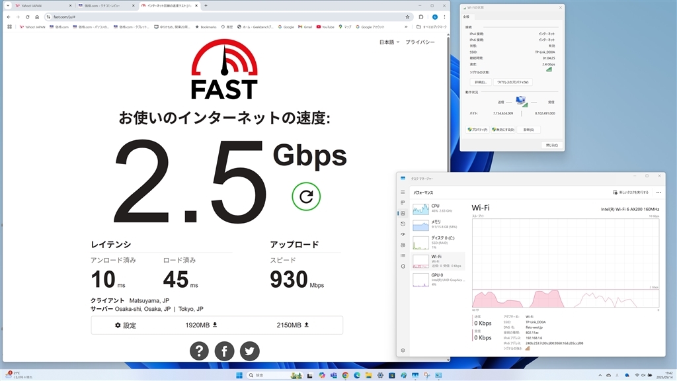
Task: Open the 日本語 language dropdown
Action: [x=389, y=42]
